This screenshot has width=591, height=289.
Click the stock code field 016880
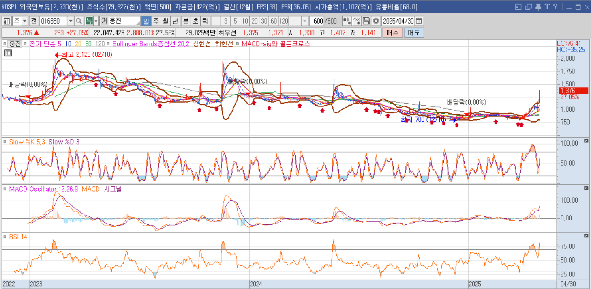tap(53, 21)
